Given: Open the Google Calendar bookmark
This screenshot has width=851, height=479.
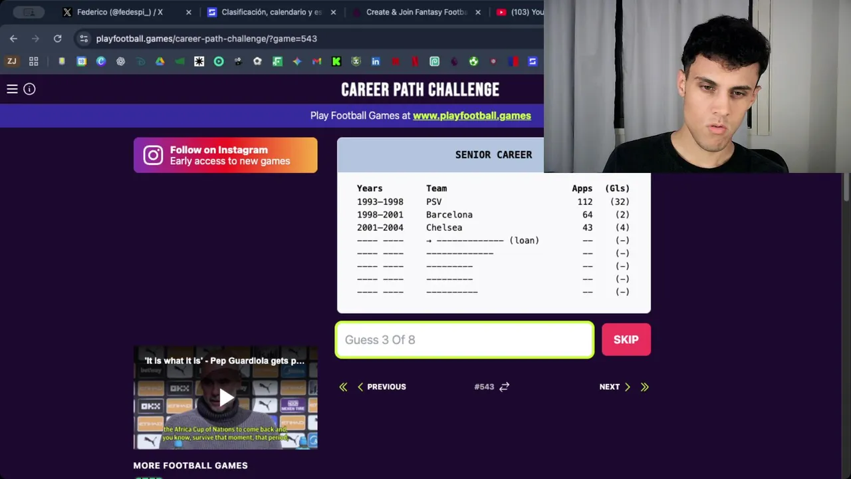Looking at the screenshot, I should [82, 61].
